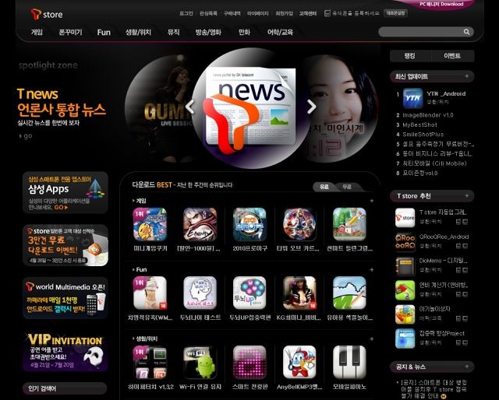
Task: Click the 로그인 link at top
Action: tap(186, 13)
